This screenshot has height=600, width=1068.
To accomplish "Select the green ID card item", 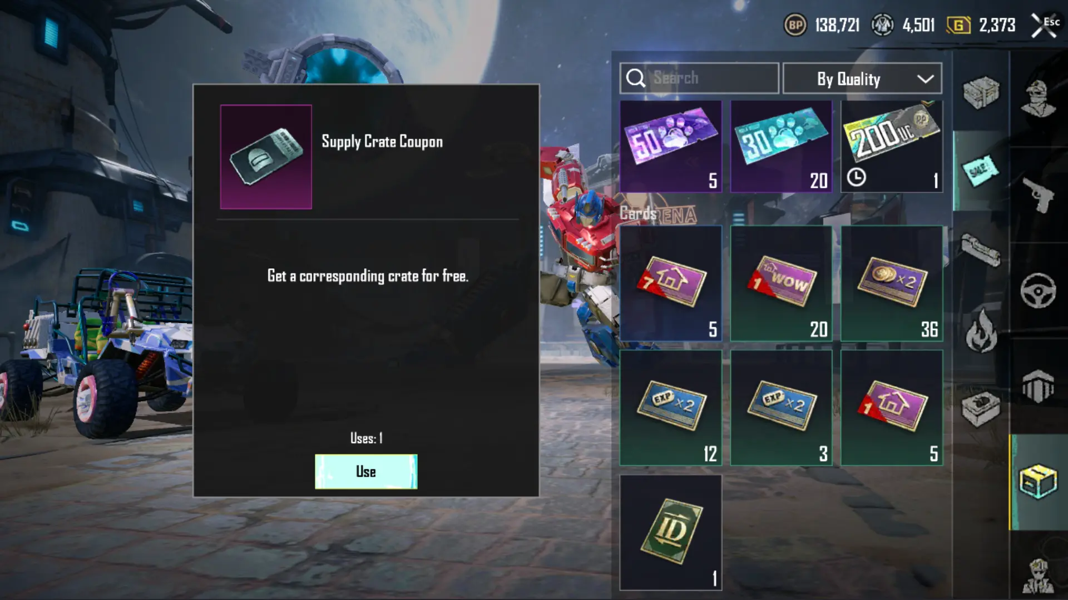I will (671, 532).
